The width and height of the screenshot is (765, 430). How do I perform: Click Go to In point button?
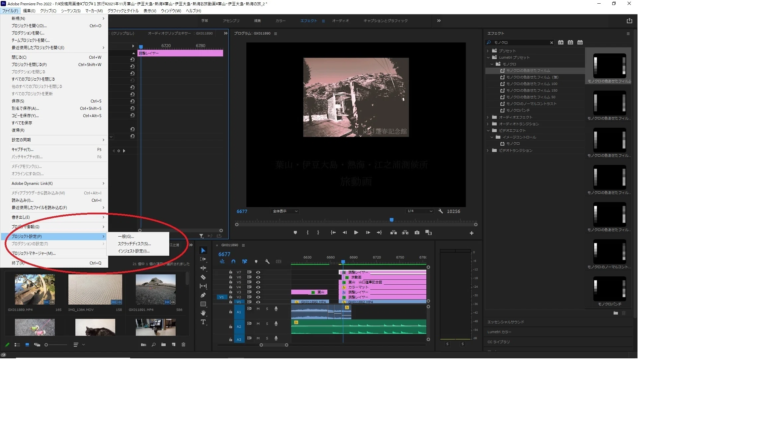click(333, 233)
